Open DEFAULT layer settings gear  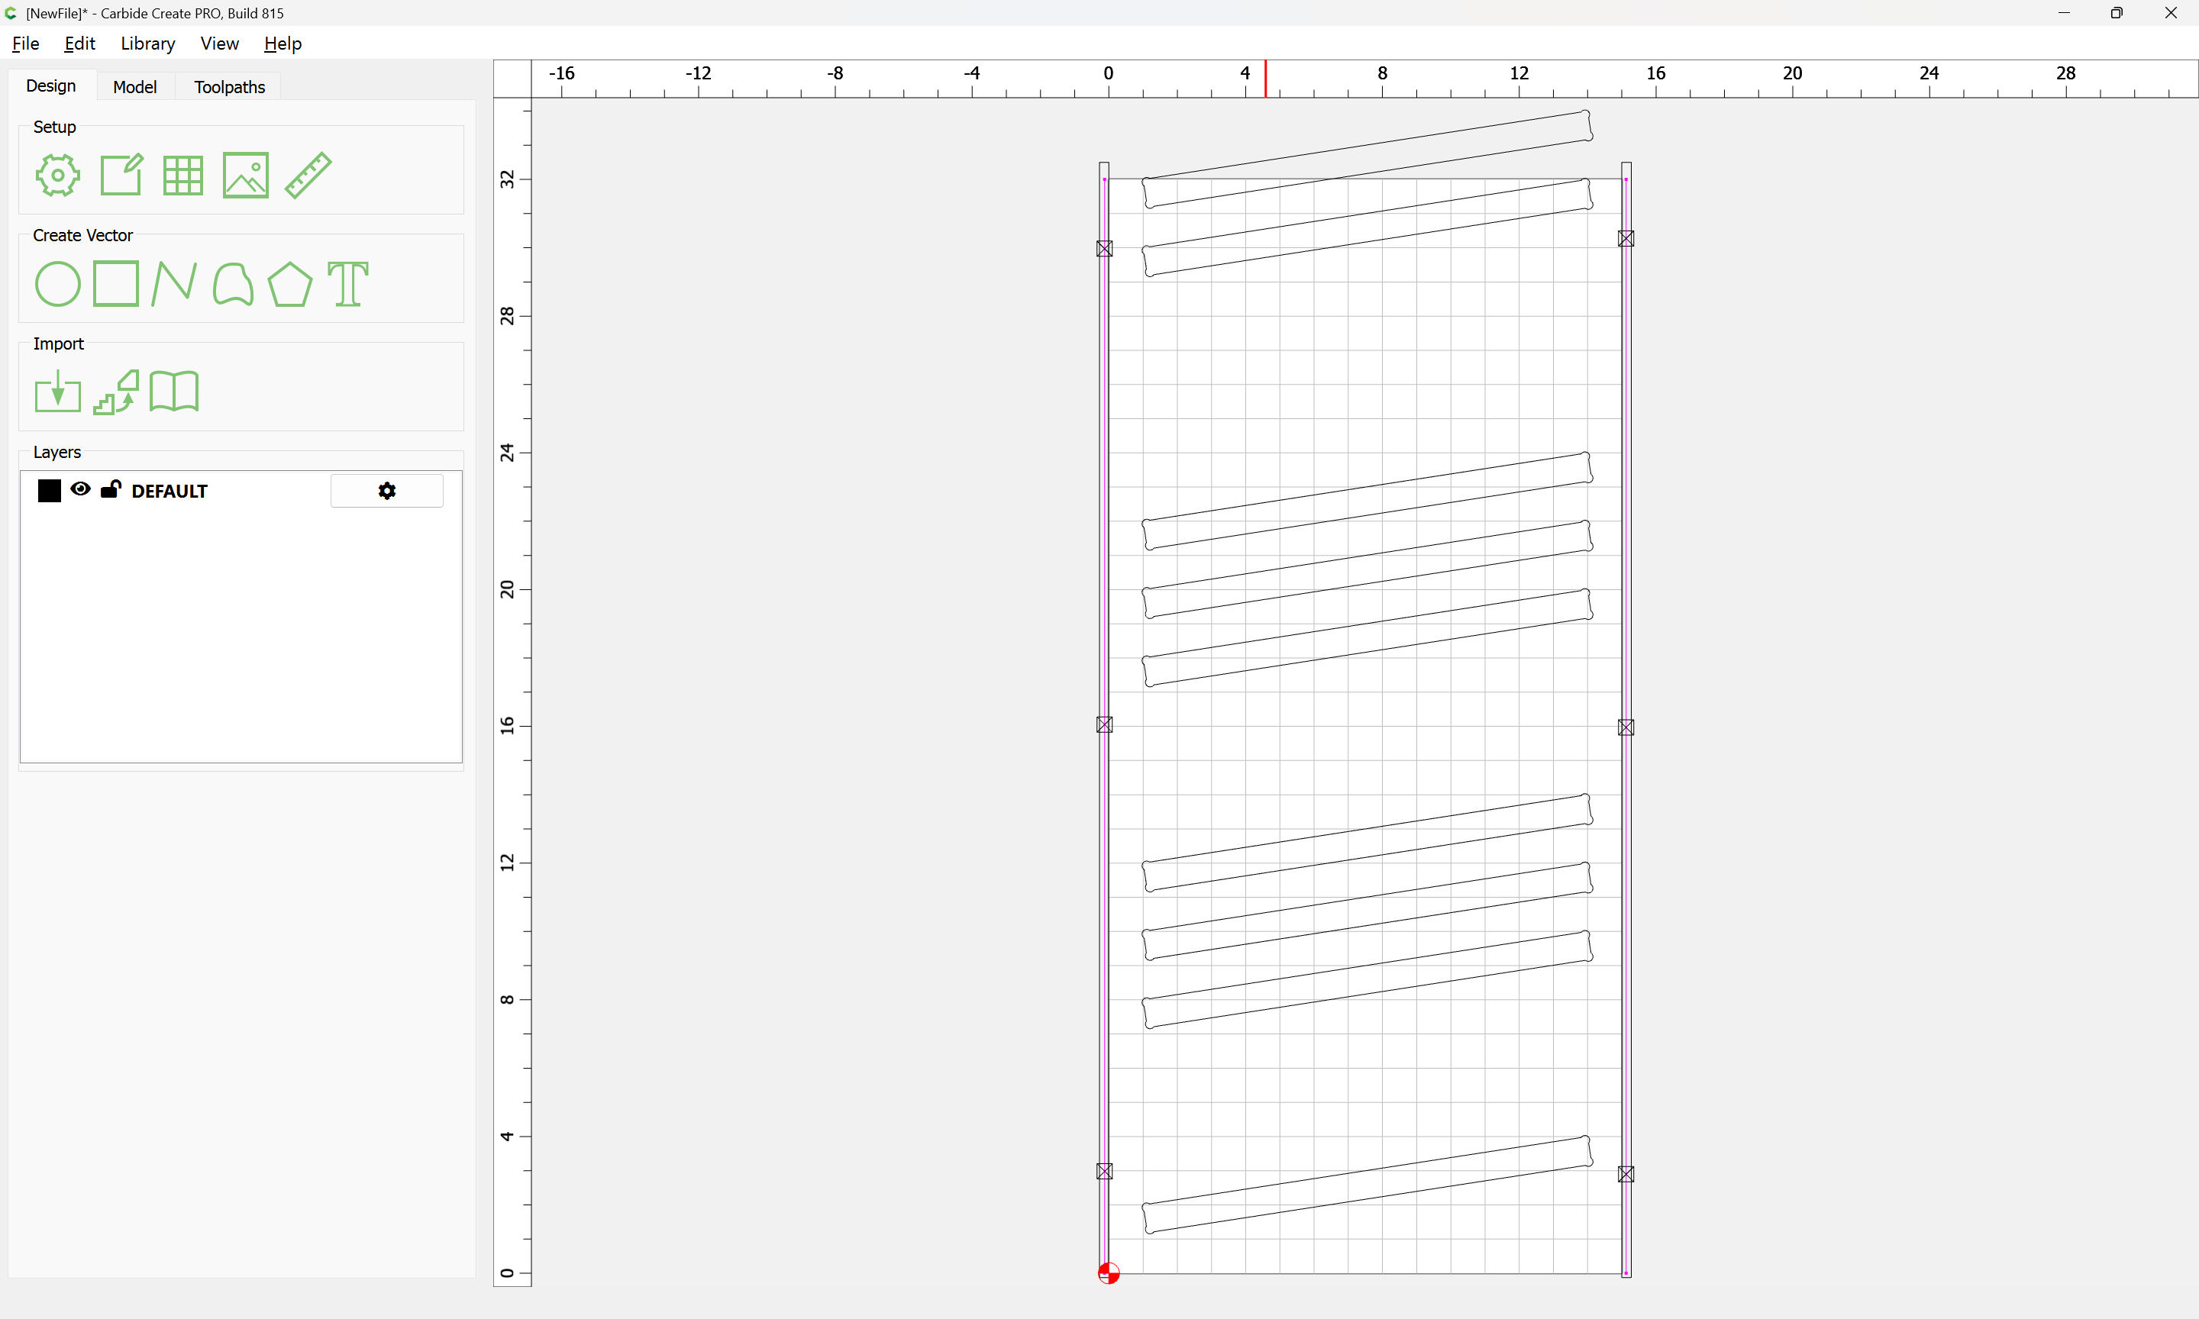386,491
